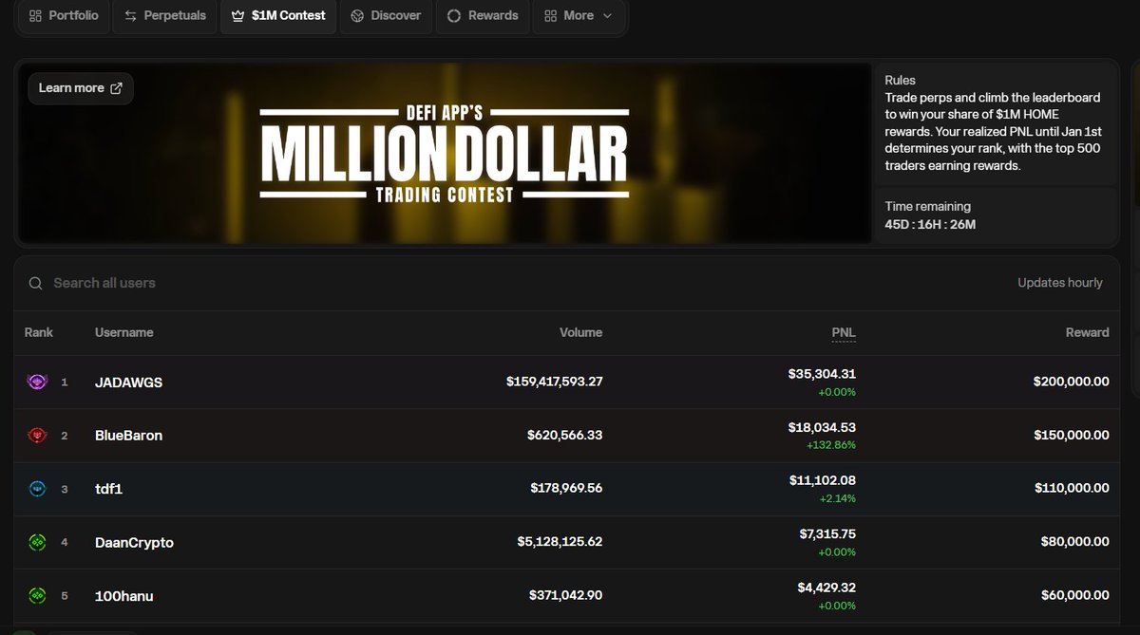
Task: Click the Rewards circle icon
Action: tap(454, 16)
